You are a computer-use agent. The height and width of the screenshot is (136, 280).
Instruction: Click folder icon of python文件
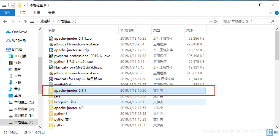[x=51, y=119]
